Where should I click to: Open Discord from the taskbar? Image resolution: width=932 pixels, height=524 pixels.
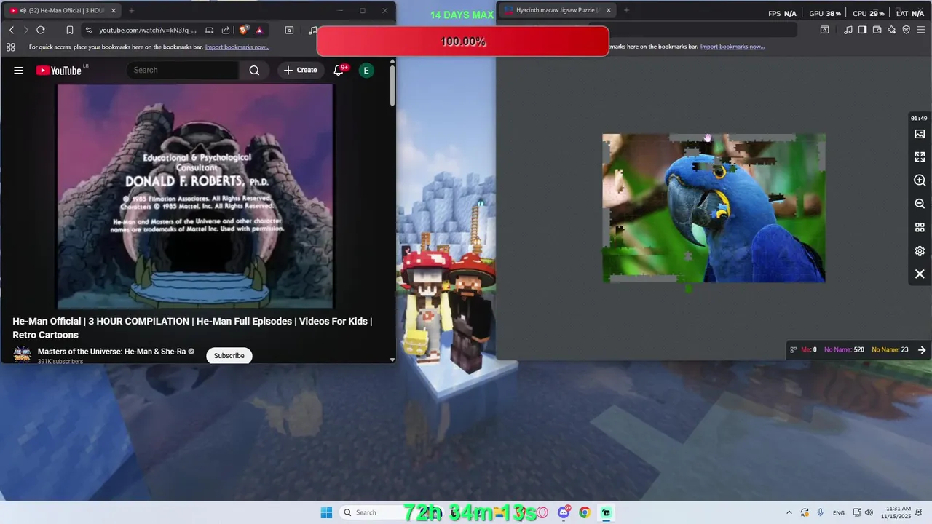[564, 512]
